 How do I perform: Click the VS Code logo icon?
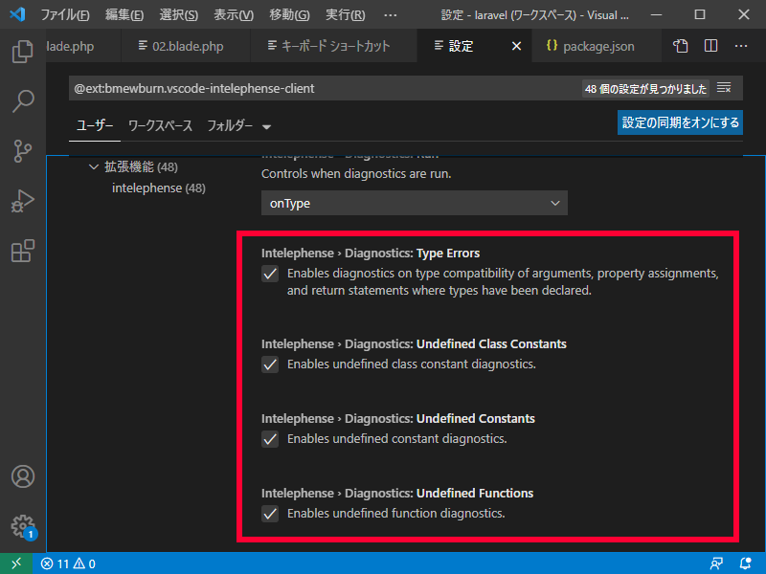17,14
